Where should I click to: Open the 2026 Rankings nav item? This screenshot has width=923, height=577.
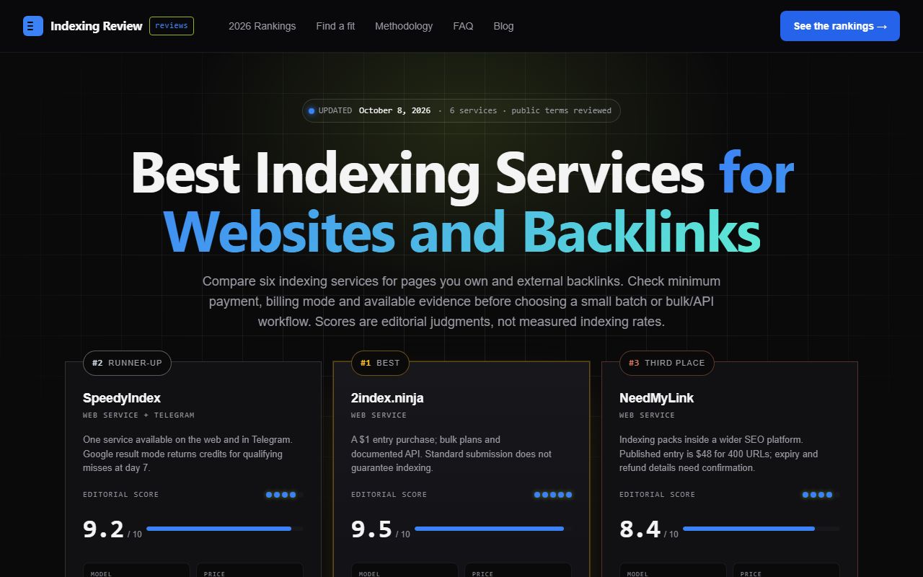coord(262,26)
